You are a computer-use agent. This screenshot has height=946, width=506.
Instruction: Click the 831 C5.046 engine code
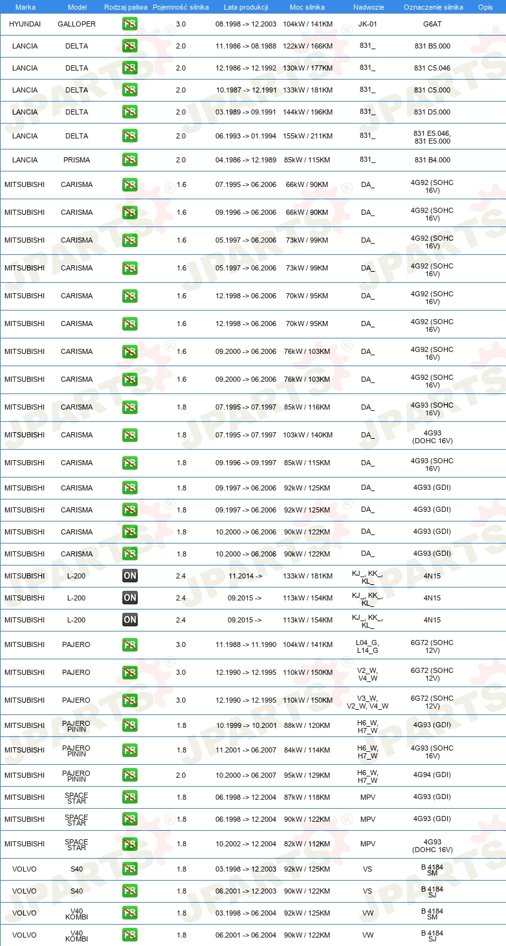coord(433,68)
